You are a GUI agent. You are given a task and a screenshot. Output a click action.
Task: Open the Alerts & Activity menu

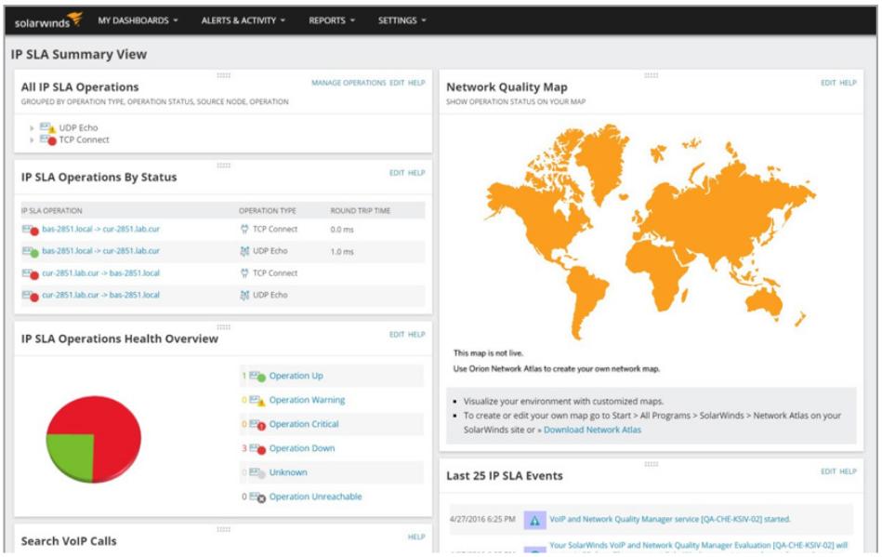[243, 20]
